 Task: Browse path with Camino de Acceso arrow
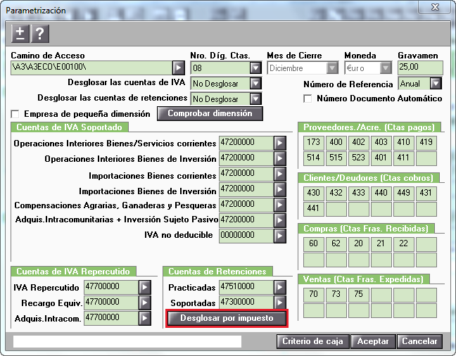179,68
